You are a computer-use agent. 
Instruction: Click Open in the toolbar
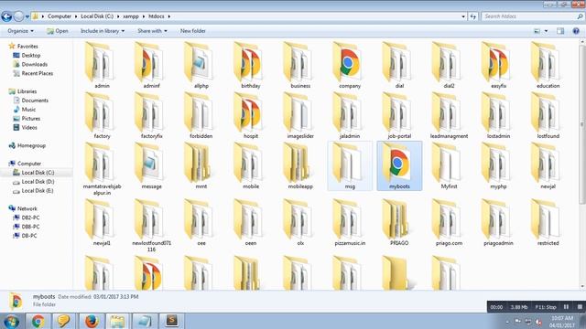57,31
